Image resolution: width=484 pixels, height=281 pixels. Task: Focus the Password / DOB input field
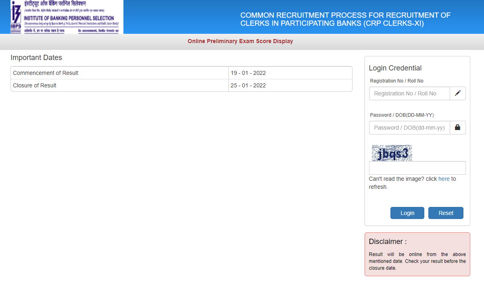[409, 128]
